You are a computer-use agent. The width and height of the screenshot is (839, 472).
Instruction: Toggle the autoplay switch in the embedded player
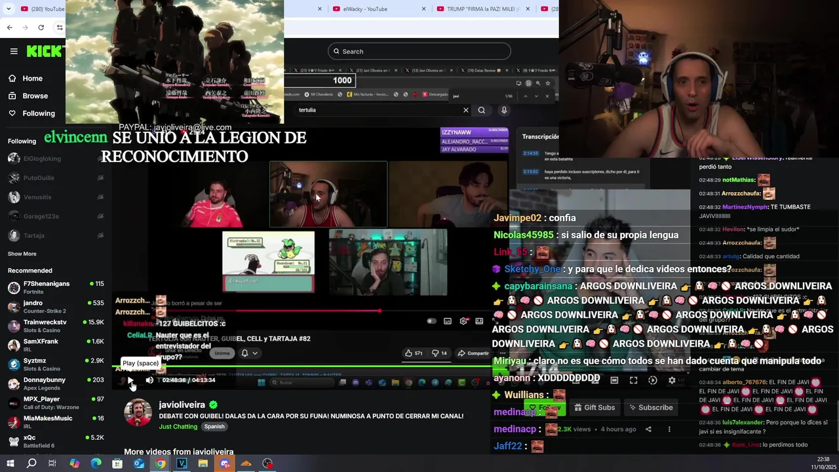[x=431, y=321]
